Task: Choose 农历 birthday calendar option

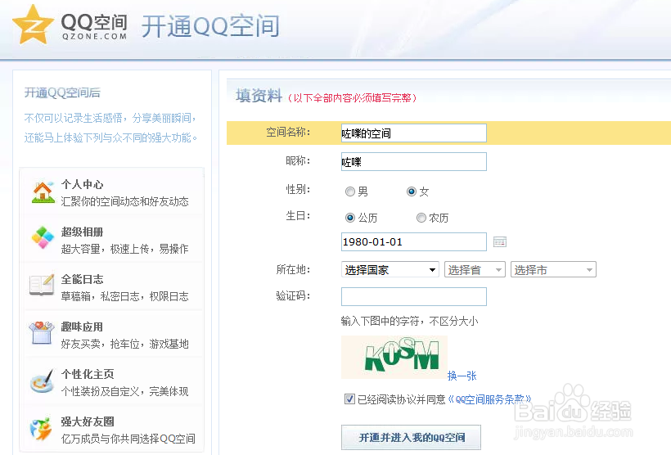Action: (421, 218)
